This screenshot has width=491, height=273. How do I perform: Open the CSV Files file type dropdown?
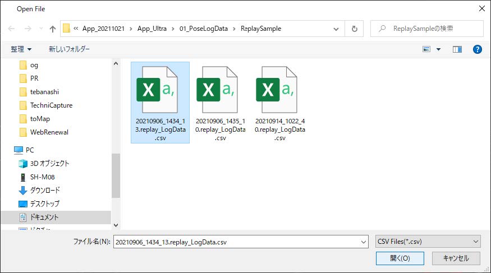[x=428, y=242]
